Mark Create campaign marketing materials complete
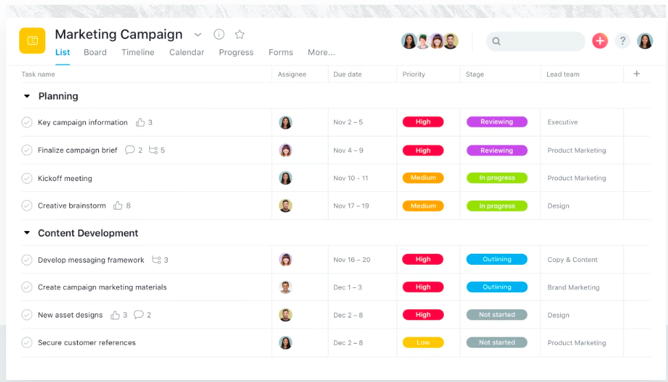Image resolution: width=668 pixels, height=382 pixels. tap(27, 287)
